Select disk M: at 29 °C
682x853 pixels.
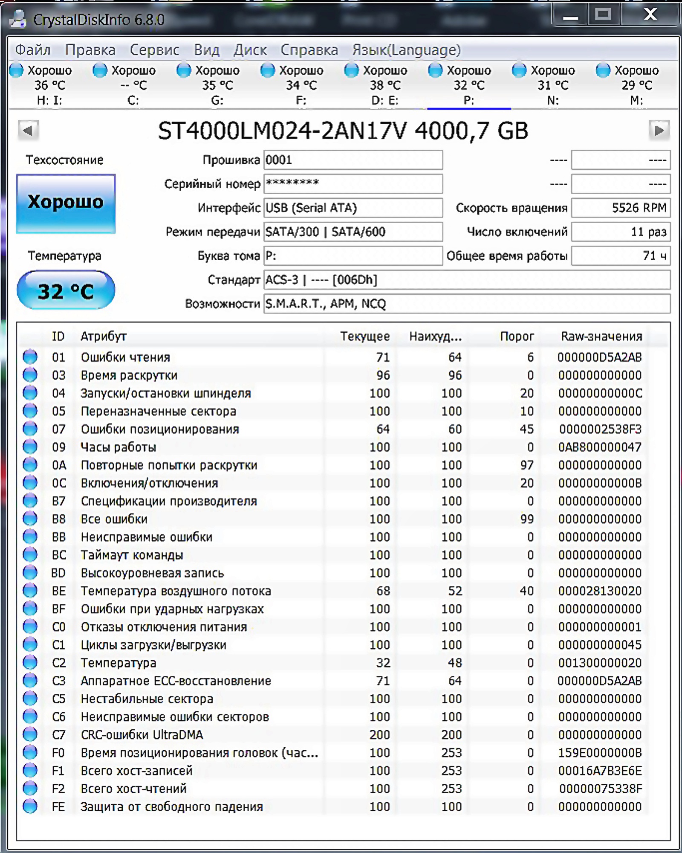[x=636, y=85]
